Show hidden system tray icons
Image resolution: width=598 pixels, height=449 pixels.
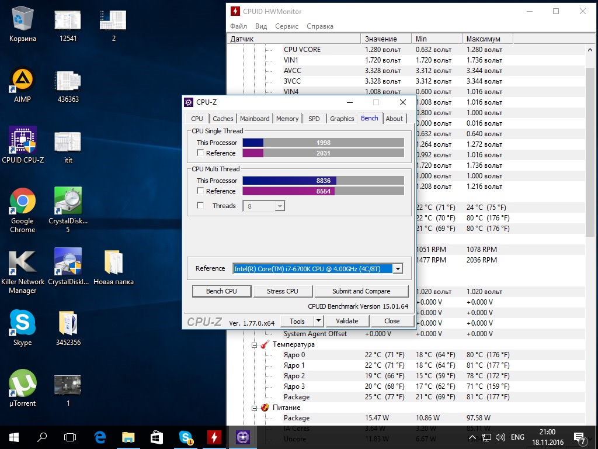point(472,437)
